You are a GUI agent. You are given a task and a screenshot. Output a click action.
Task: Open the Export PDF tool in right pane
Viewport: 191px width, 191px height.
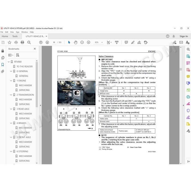(188, 56)
